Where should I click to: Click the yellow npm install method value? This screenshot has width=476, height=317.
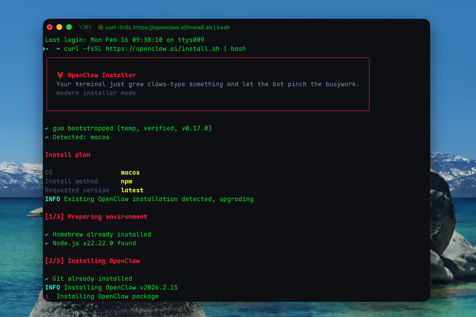point(126,182)
